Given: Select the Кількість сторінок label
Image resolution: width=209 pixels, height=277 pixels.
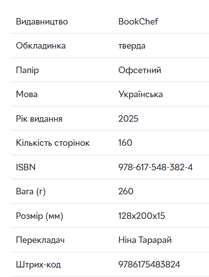Looking at the screenshot, I should pos(53,143).
